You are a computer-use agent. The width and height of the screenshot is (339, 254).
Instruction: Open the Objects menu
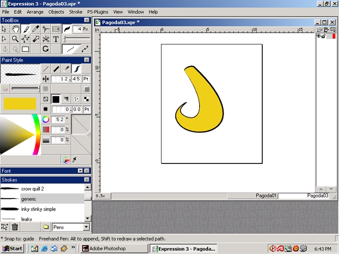[56, 12]
